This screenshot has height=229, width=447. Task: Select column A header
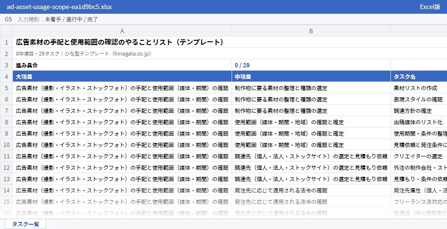point(122,31)
